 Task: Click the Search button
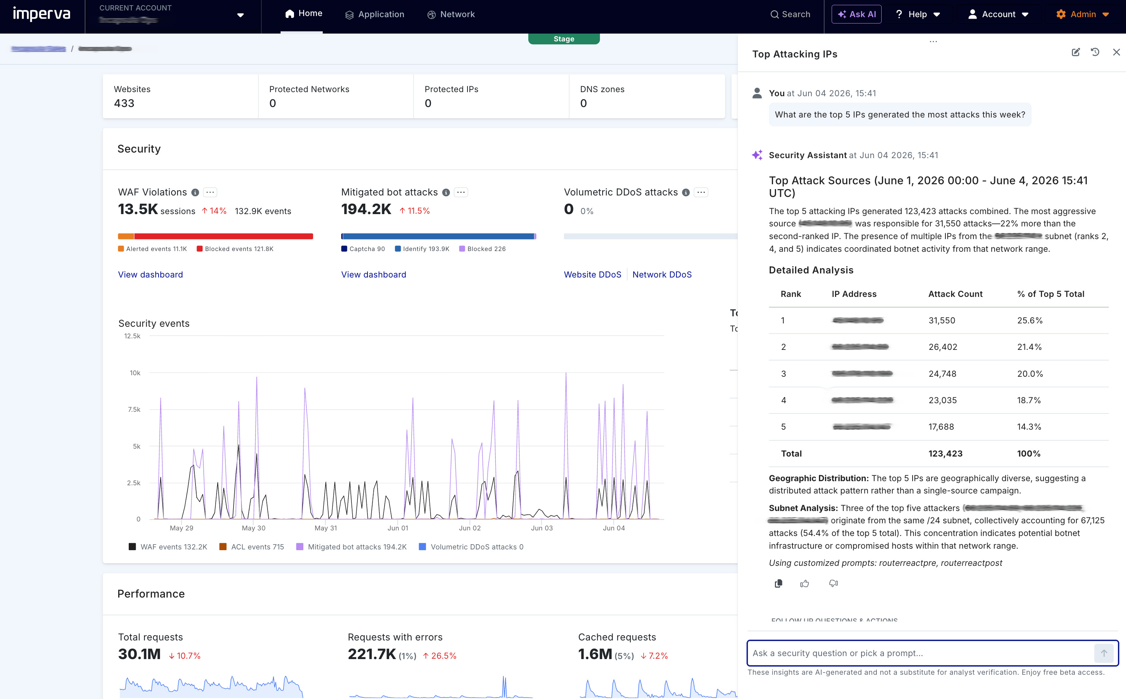(x=790, y=14)
